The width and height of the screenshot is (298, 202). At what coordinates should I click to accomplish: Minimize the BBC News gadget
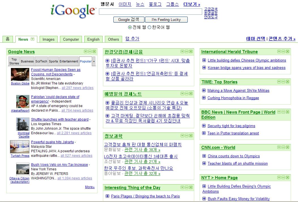coord(283,112)
